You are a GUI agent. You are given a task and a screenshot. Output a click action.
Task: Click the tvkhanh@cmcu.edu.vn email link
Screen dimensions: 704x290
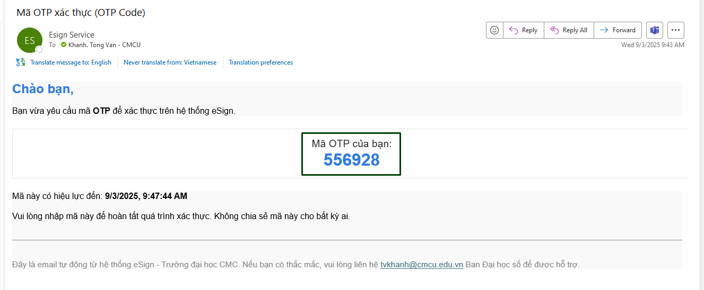(422, 265)
